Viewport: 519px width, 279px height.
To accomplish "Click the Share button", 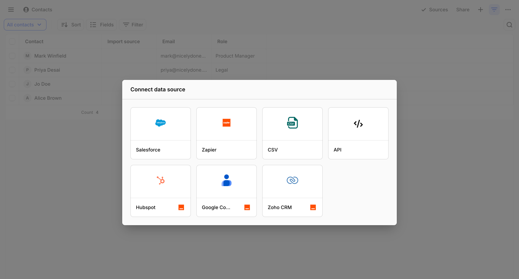I will pyautogui.click(x=463, y=10).
